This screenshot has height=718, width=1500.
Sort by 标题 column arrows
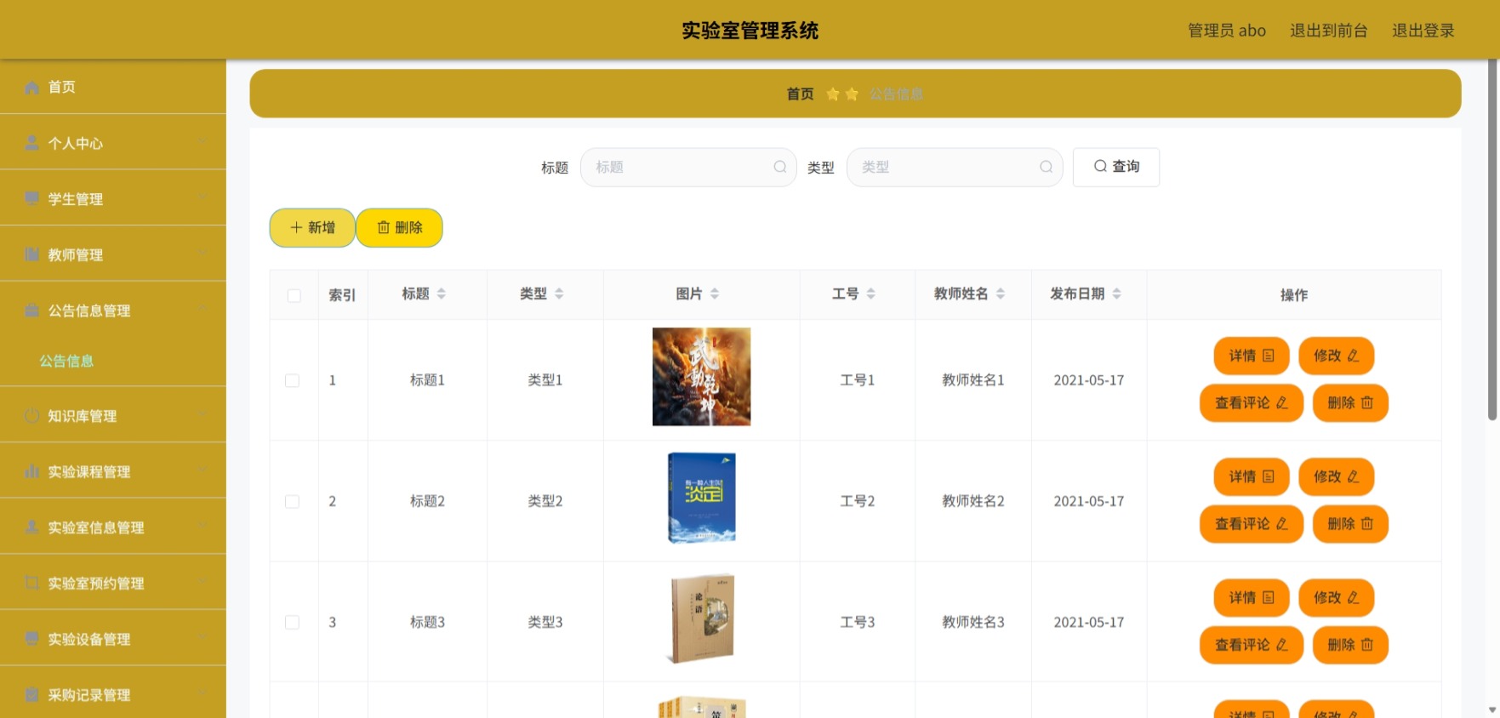pyautogui.click(x=442, y=293)
